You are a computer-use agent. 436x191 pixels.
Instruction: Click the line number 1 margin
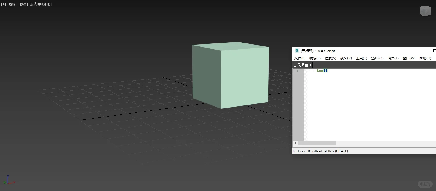pos(298,71)
